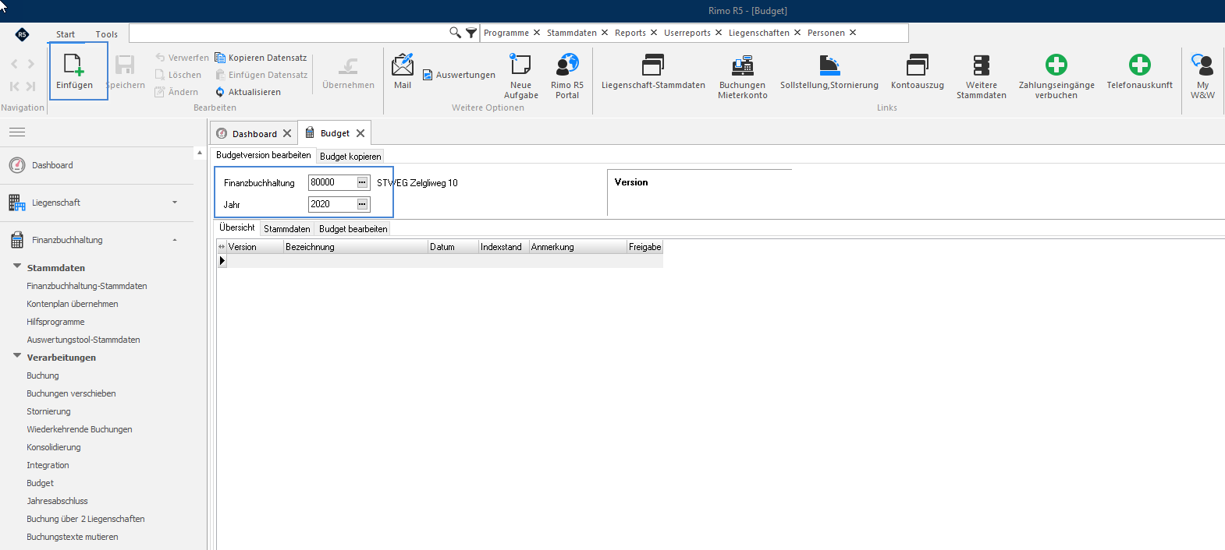The image size is (1225, 550).
Task: Click the filter funnel icon
Action: pos(471,33)
